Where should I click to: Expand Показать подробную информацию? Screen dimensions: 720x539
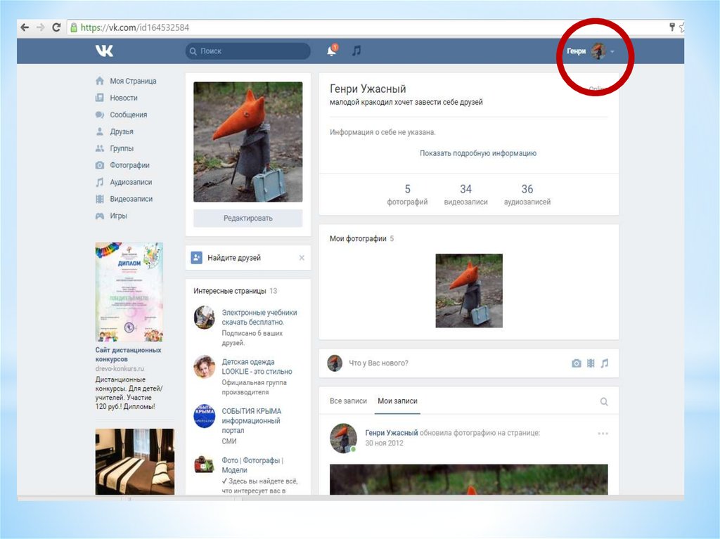[x=477, y=153]
